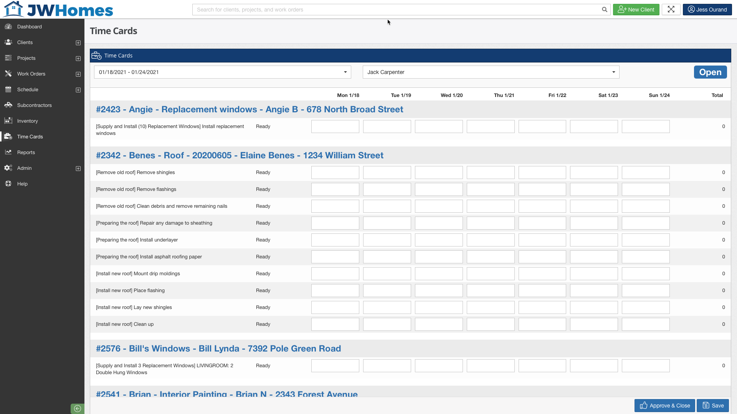Open project #2342 Benes Roof link
This screenshot has width=737, height=414.
(x=240, y=155)
